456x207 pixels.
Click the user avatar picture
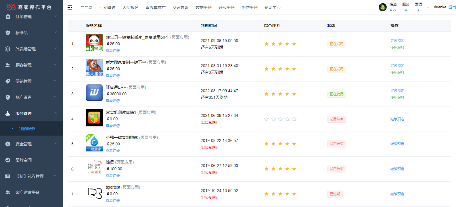pos(382,7)
